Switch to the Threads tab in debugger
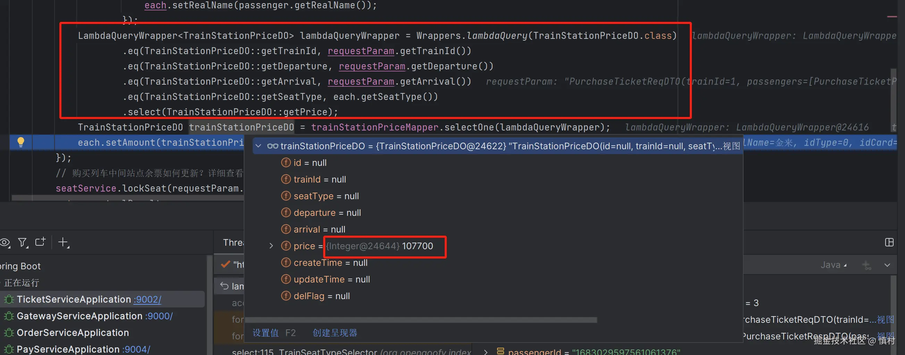The image size is (905, 355). [233, 242]
